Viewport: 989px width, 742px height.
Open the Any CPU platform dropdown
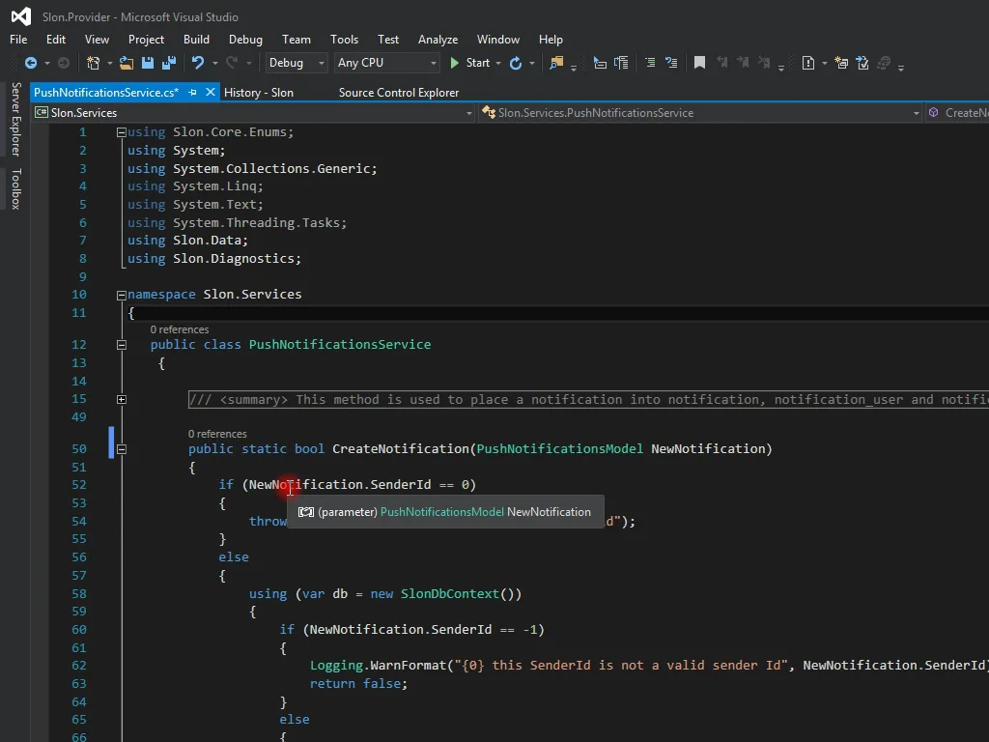[386, 63]
